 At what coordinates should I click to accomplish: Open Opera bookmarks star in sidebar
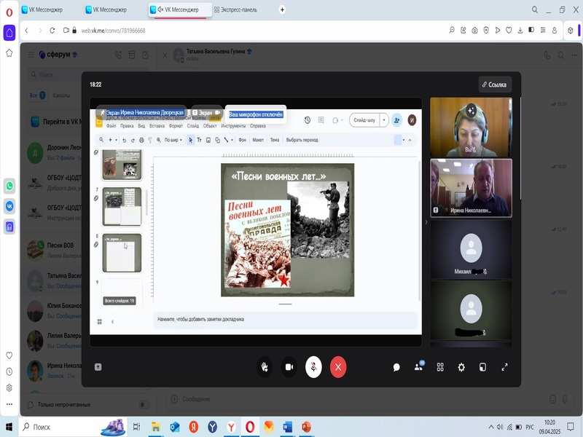click(x=9, y=53)
